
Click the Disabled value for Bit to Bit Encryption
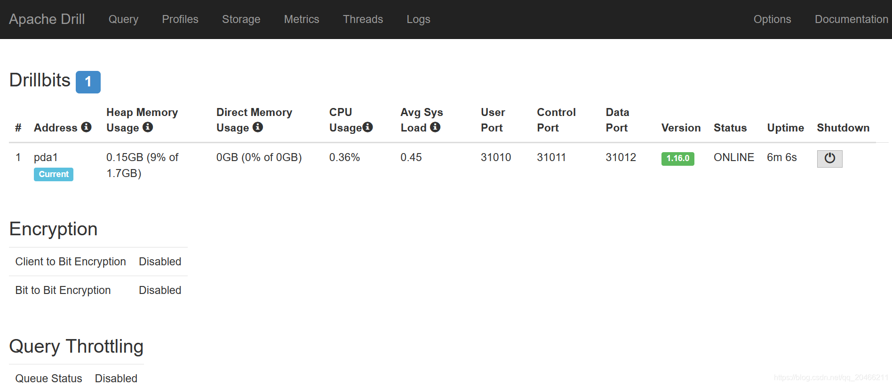160,290
